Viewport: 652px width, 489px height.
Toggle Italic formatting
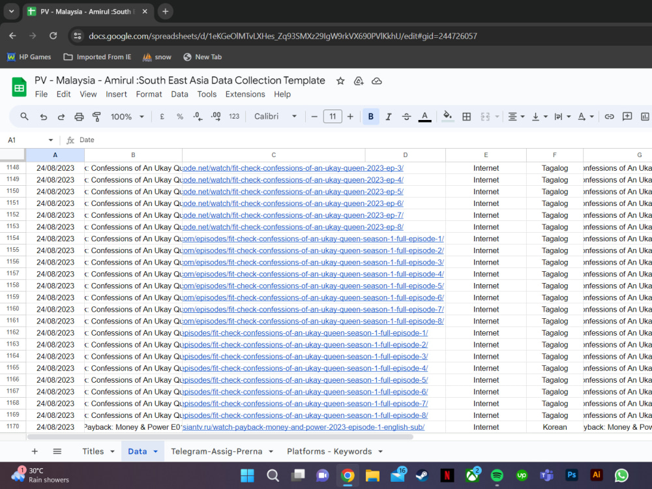(x=389, y=117)
